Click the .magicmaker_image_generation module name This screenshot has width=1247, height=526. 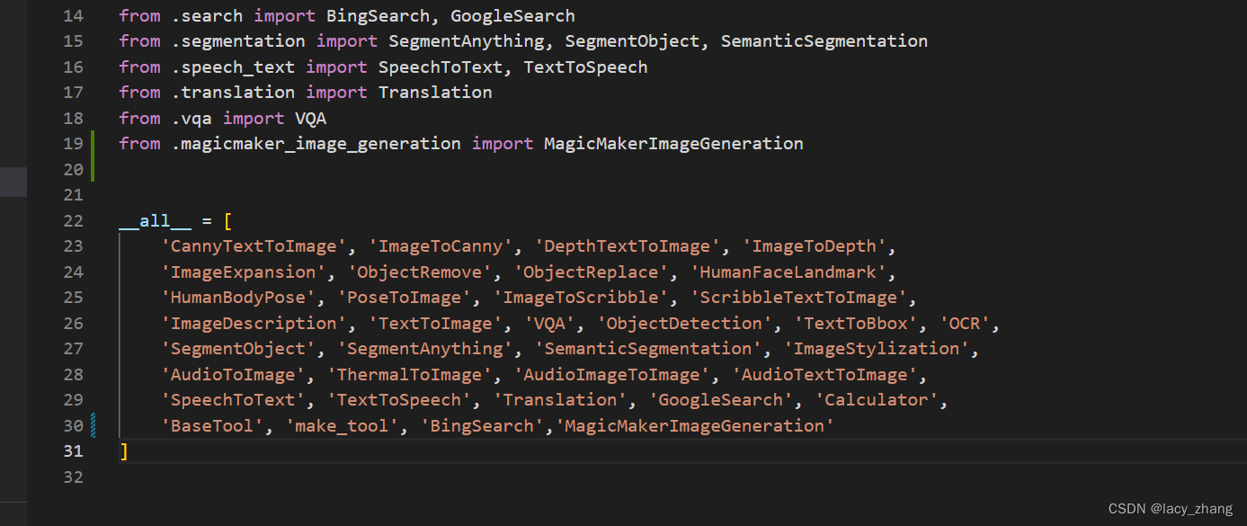coord(316,144)
